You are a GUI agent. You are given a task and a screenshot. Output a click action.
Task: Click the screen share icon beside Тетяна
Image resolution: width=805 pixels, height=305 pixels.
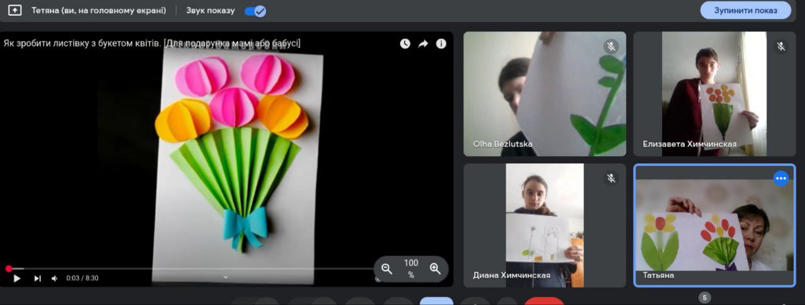pyautogui.click(x=14, y=11)
